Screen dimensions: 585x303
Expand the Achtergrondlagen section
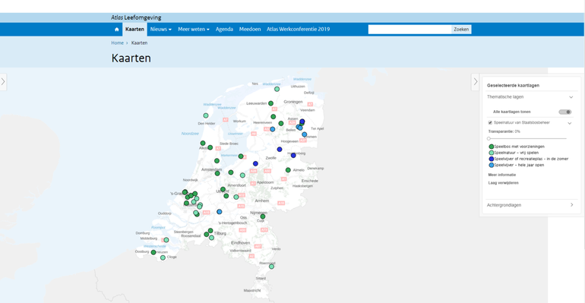tap(571, 205)
